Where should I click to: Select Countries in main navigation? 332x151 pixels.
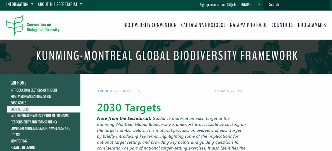click(x=282, y=25)
